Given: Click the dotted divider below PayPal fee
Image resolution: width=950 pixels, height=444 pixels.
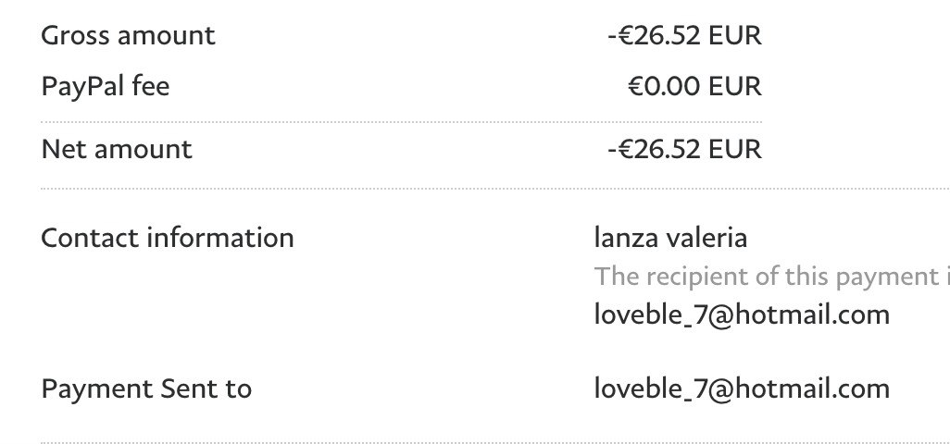Looking at the screenshot, I should [x=402, y=122].
